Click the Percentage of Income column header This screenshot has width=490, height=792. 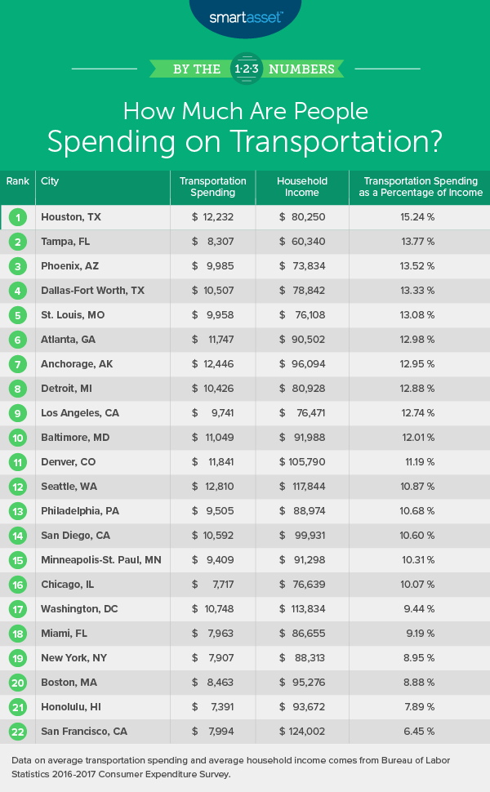[x=423, y=187]
